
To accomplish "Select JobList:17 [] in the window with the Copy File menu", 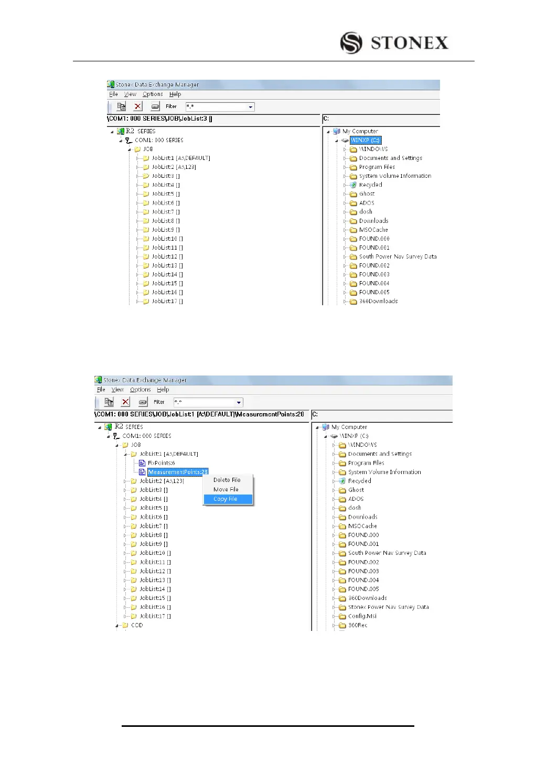I will (x=155, y=616).
